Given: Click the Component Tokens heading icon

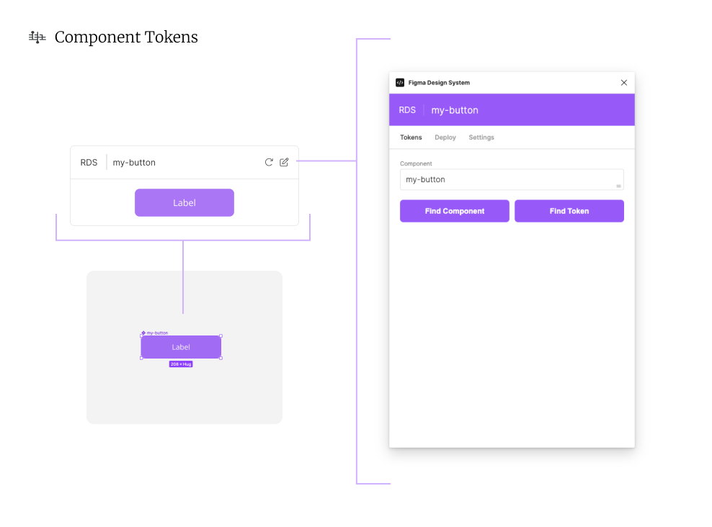Looking at the screenshot, I should (x=37, y=37).
